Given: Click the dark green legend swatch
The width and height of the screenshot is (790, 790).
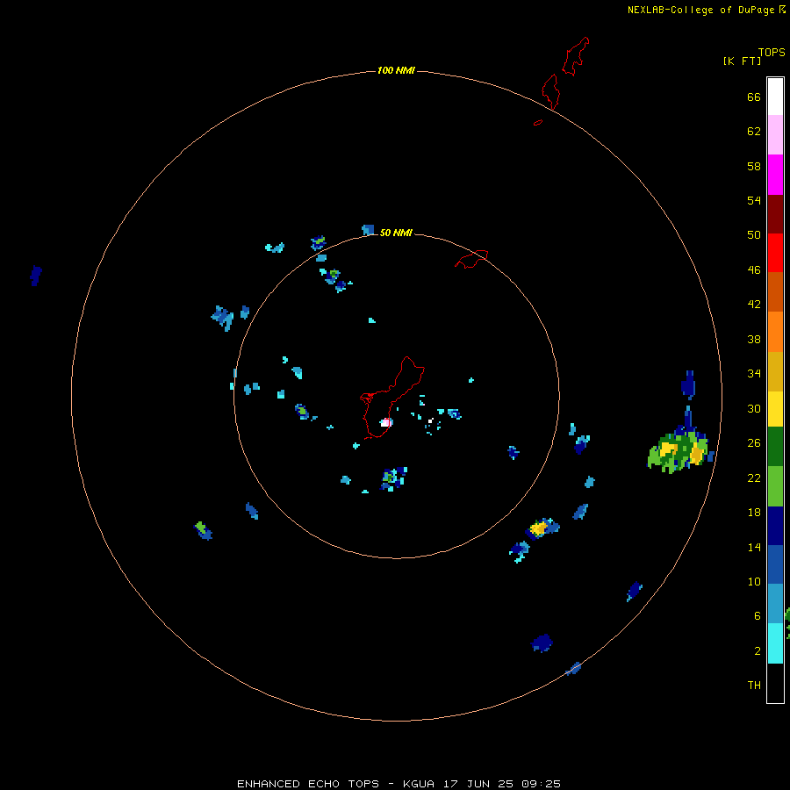Looking at the screenshot, I should (775, 447).
